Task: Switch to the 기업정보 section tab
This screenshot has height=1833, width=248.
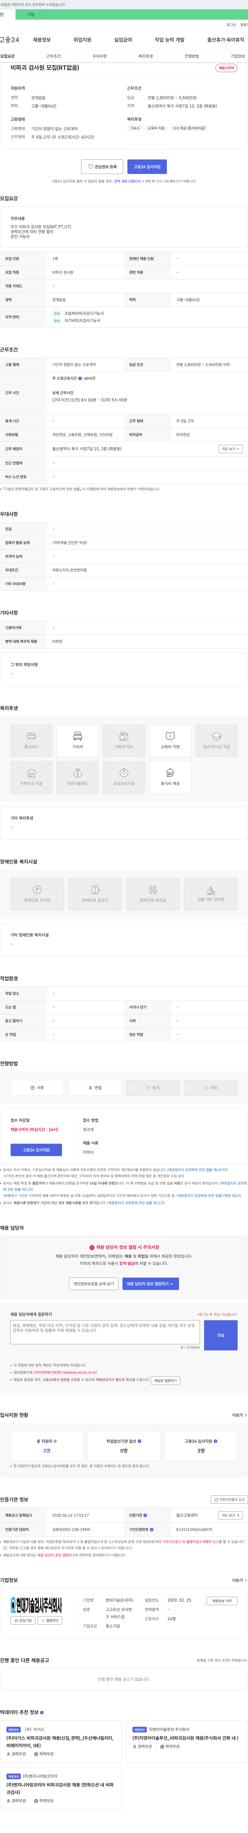Action: coord(237,56)
